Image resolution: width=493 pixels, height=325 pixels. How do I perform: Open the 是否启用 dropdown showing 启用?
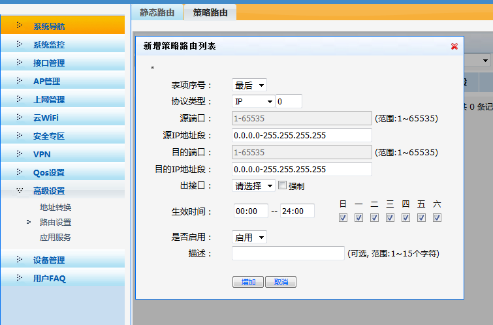click(x=249, y=237)
